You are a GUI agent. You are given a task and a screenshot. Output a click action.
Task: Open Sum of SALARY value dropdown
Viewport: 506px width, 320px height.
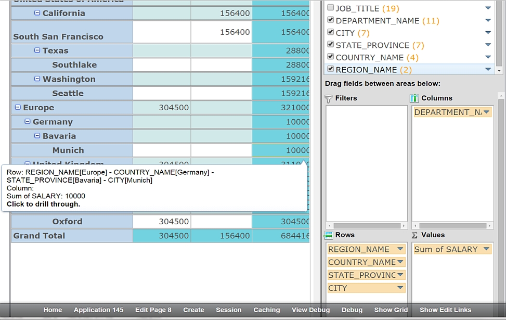coord(486,249)
